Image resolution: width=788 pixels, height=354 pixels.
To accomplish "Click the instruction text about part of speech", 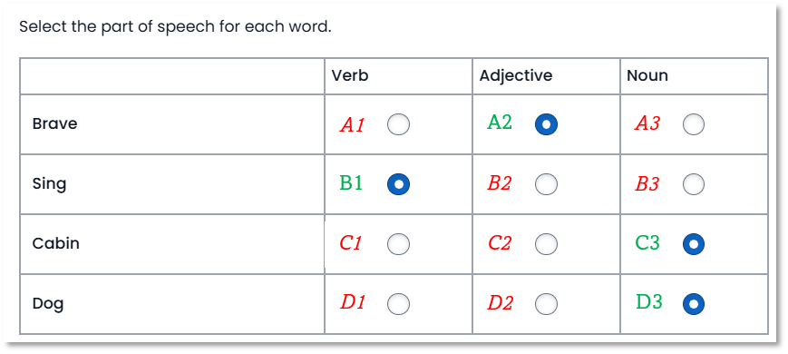I will pyautogui.click(x=175, y=27).
